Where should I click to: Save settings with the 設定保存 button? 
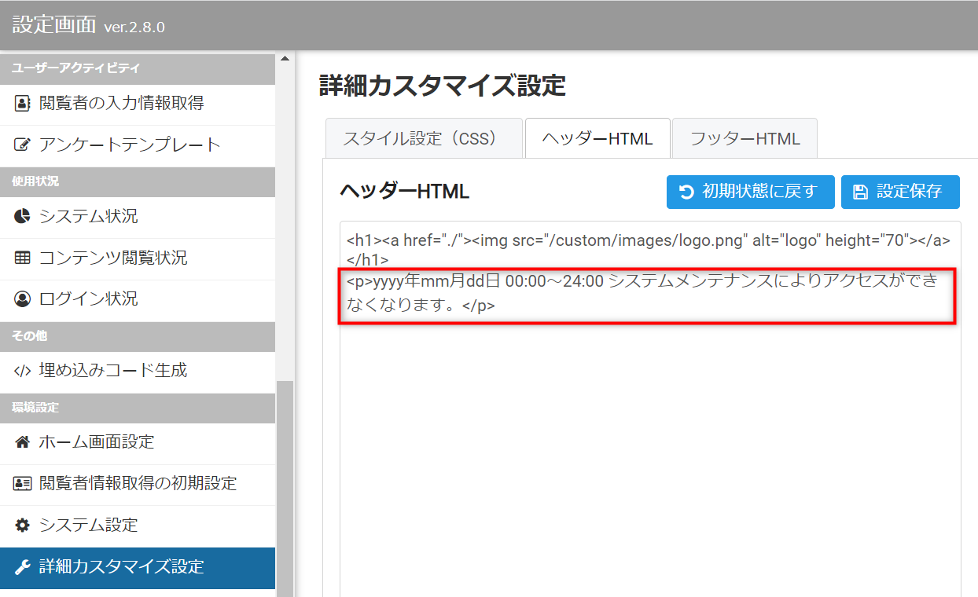(899, 192)
